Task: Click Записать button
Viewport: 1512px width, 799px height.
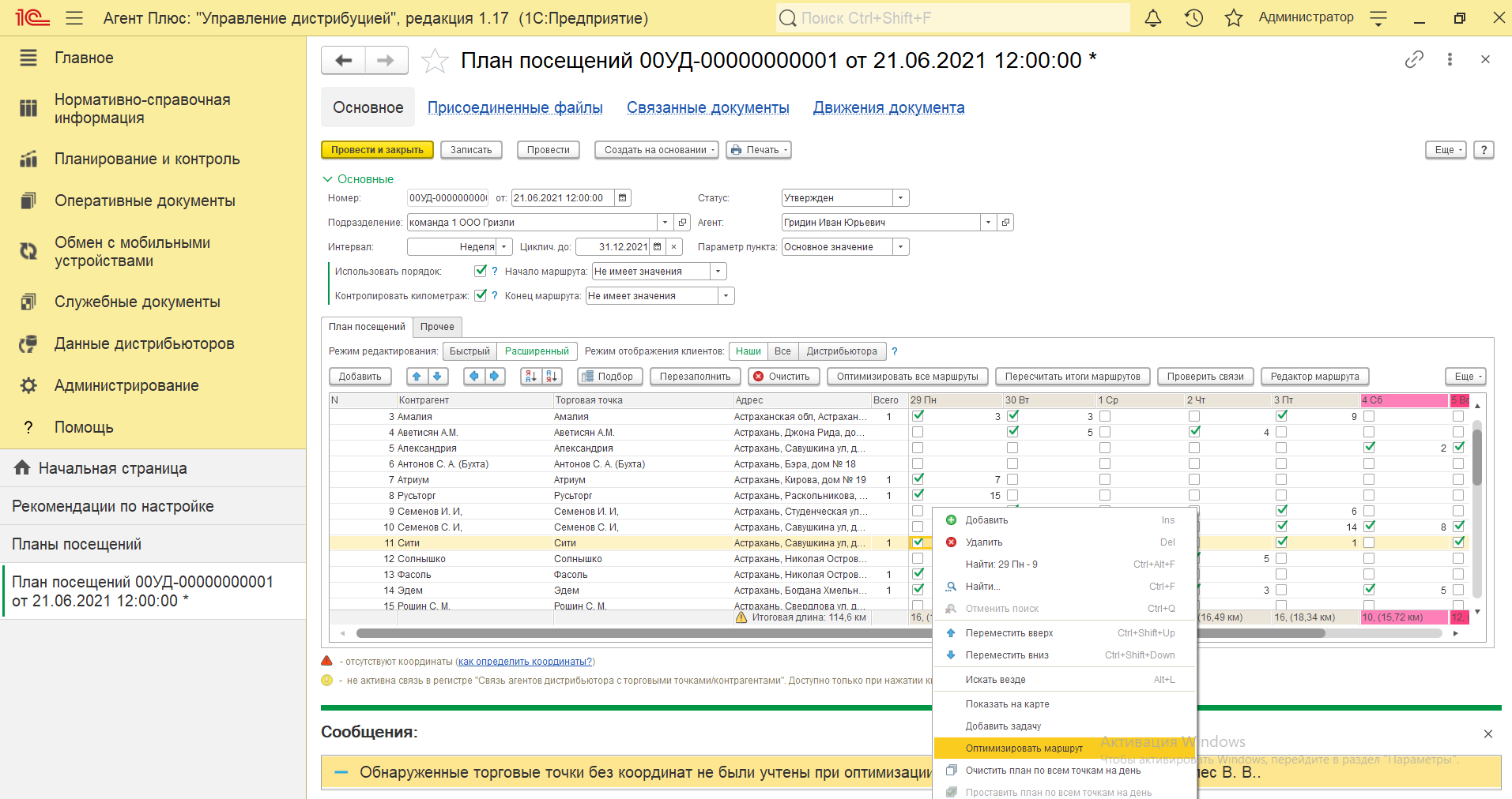Action: 471,150
